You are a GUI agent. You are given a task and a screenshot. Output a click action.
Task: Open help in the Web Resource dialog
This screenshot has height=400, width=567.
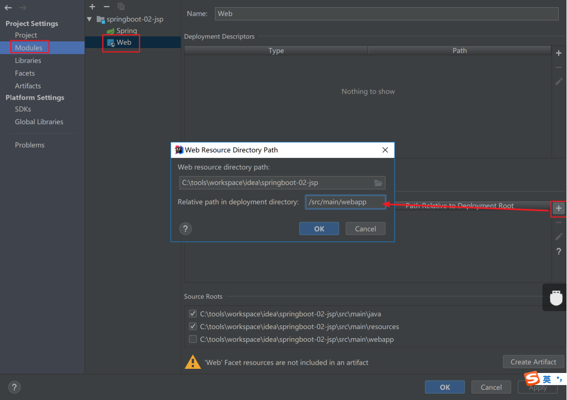click(x=186, y=228)
